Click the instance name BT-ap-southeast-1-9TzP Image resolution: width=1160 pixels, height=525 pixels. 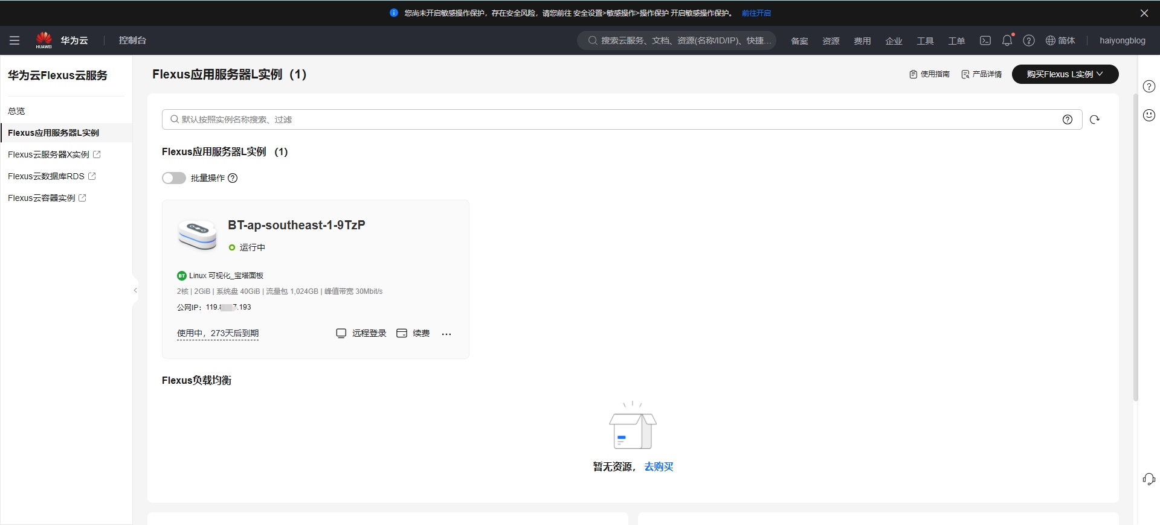(297, 225)
